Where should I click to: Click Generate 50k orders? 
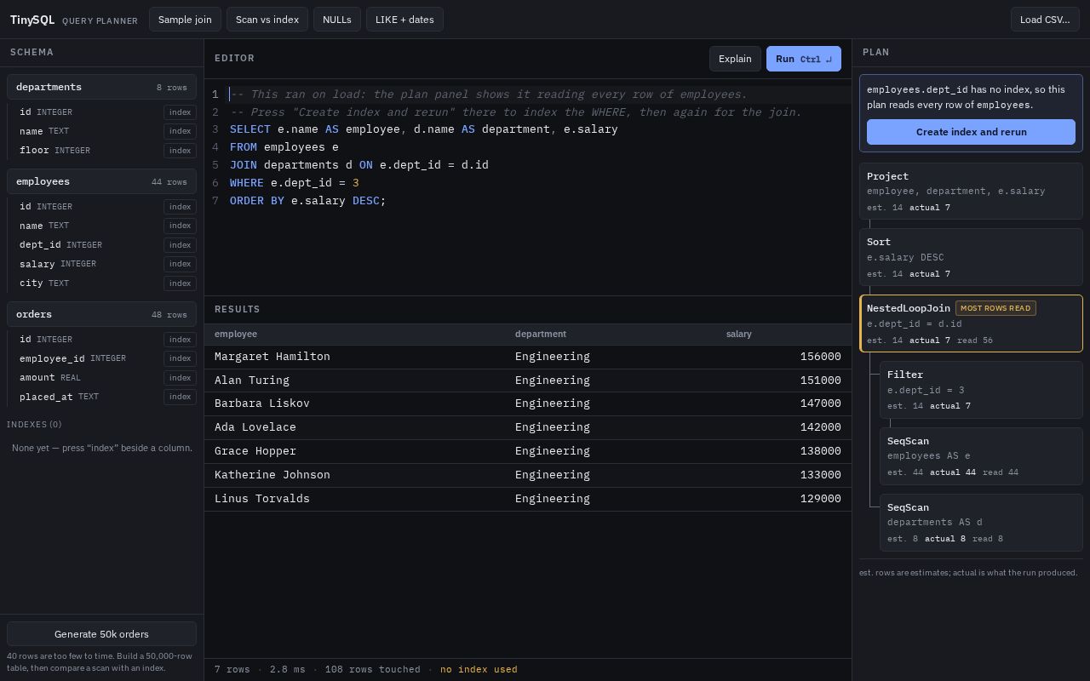(101, 634)
